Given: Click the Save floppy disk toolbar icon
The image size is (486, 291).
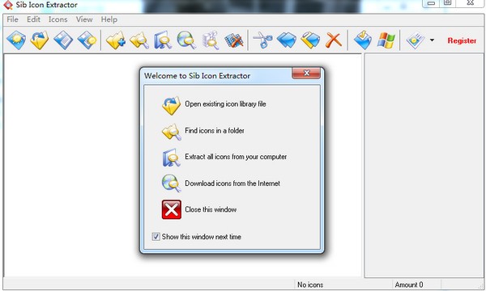Looking at the screenshot, I should pos(63,40).
